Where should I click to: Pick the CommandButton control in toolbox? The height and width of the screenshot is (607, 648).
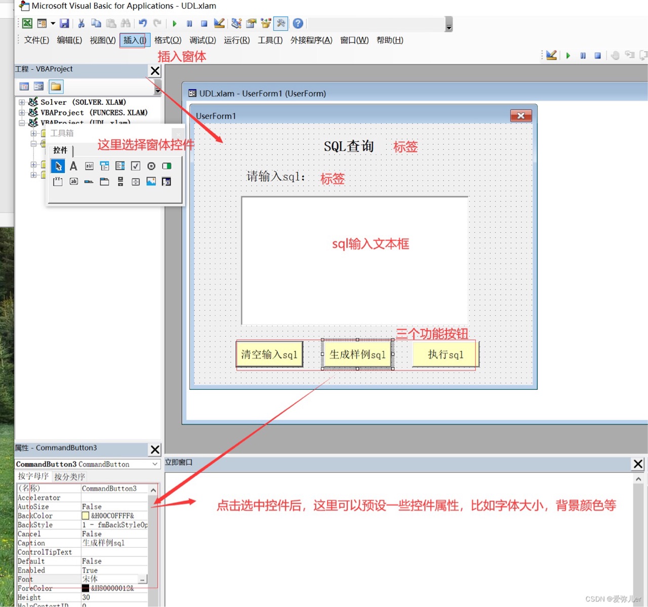point(73,181)
